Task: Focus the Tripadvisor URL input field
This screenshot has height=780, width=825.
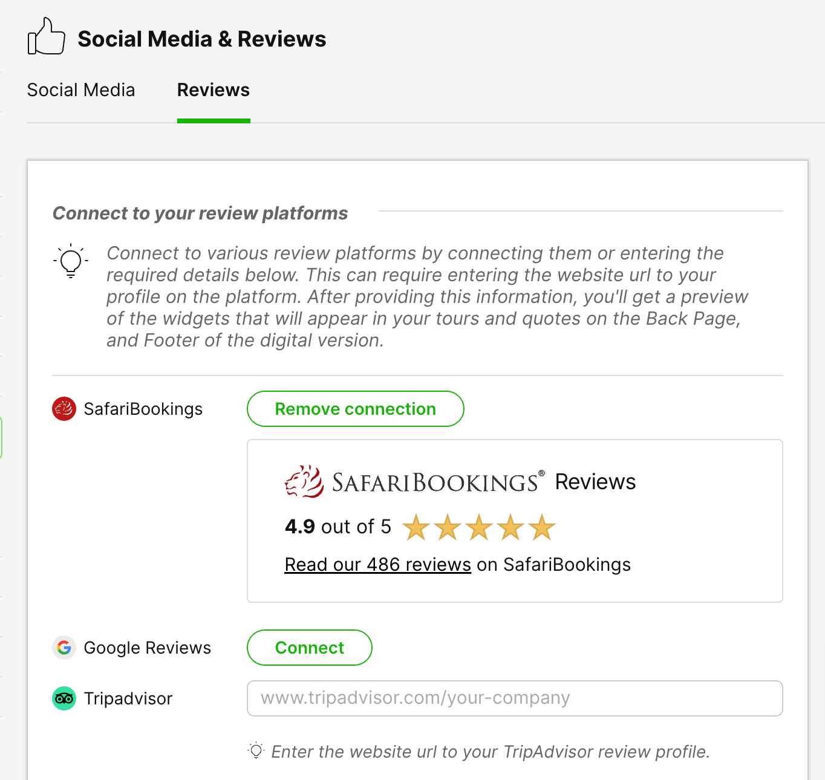Action: pos(515,698)
